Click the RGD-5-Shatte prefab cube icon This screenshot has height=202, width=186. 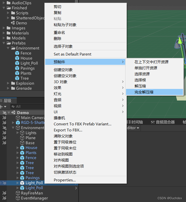18,123
